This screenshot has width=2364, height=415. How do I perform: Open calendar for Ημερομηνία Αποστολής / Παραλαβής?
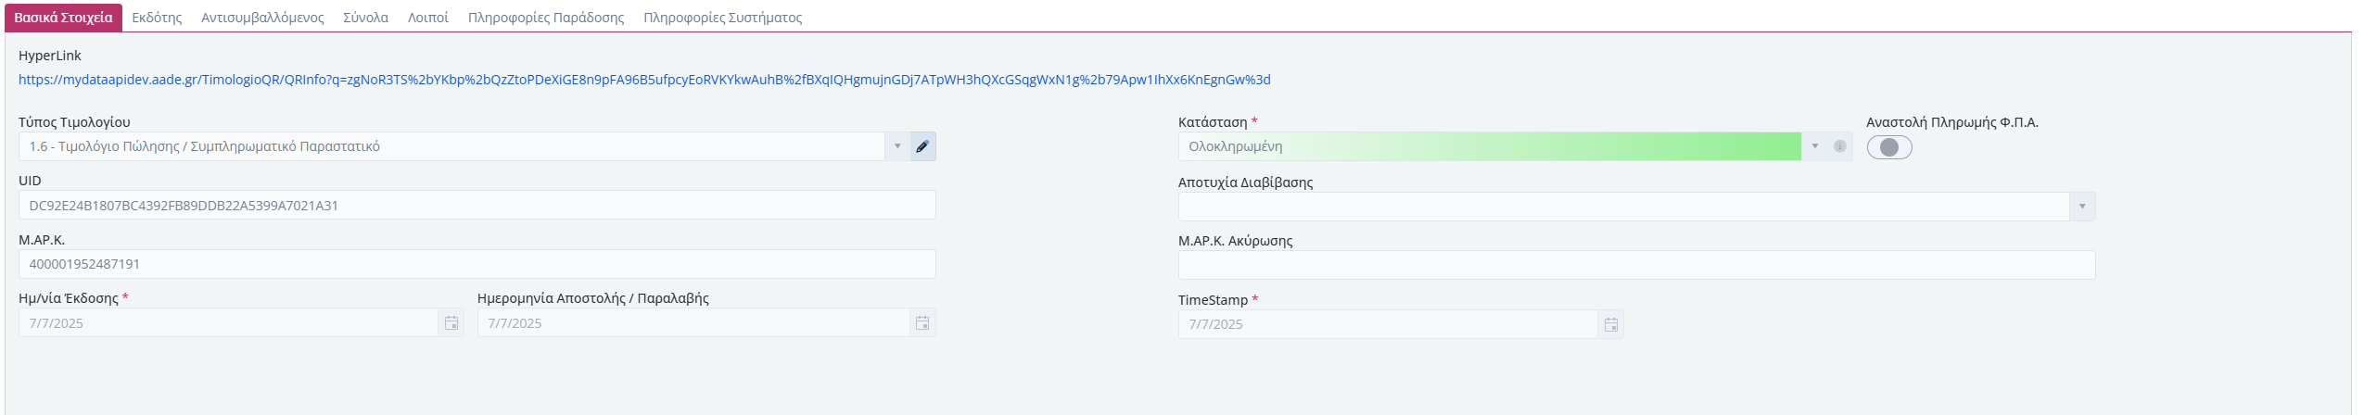[922, 323]
